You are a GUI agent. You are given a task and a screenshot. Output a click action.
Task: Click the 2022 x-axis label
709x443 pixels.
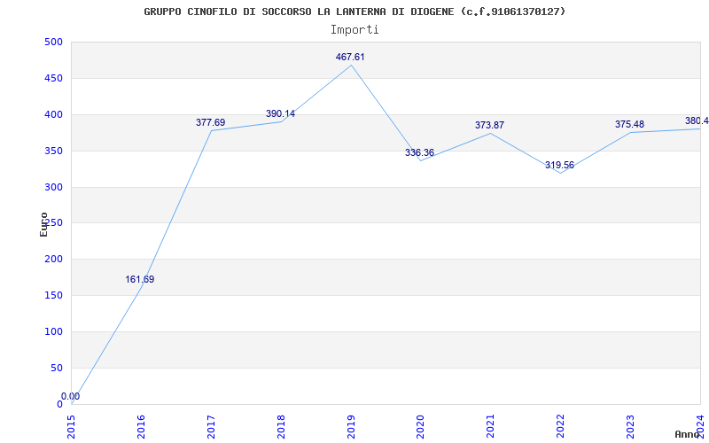click(561, 426)
